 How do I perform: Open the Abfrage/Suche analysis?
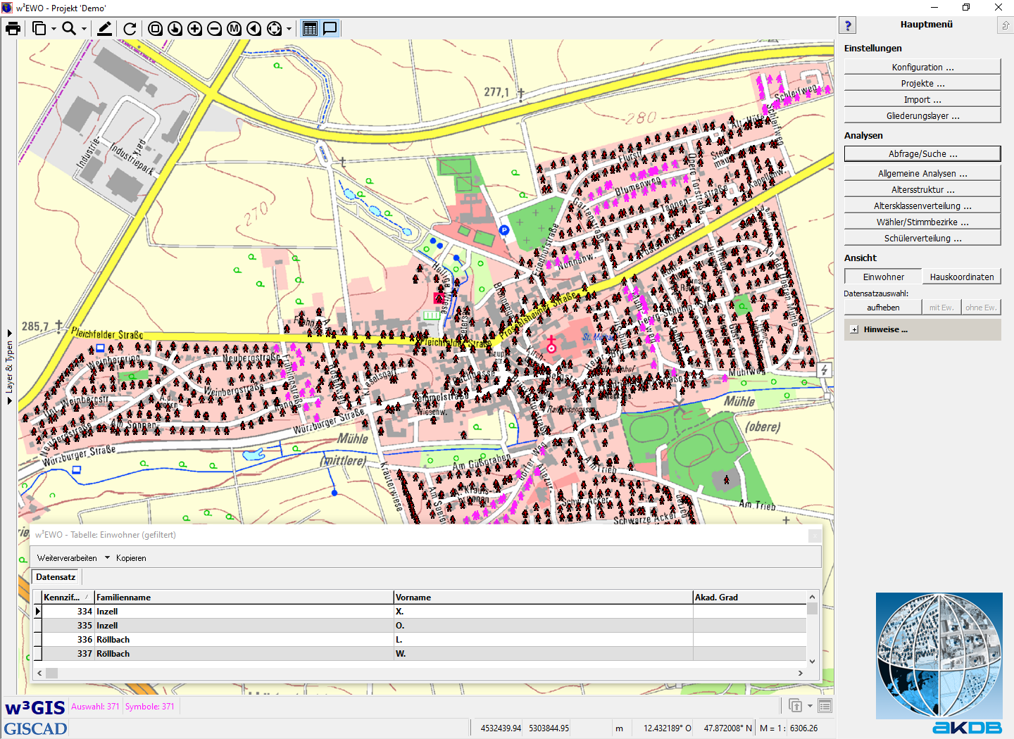(922, 153)
